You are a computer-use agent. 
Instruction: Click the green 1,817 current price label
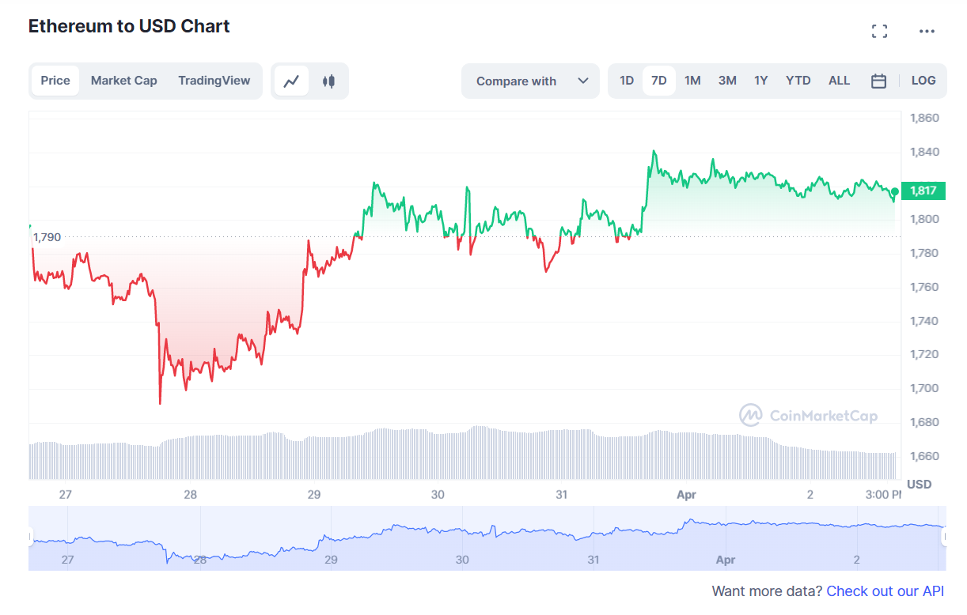[x=923, y=191]
